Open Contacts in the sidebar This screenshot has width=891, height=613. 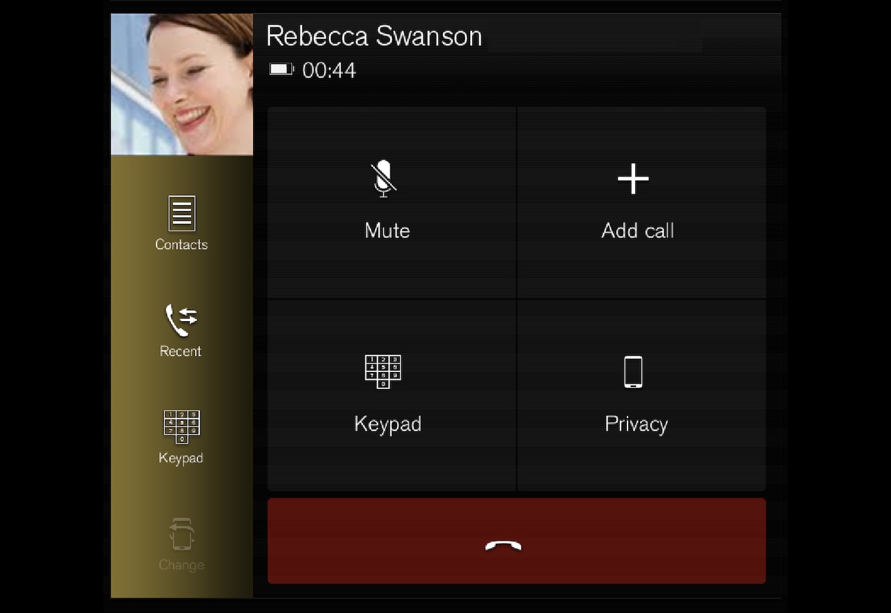click(x=181, y=223)
